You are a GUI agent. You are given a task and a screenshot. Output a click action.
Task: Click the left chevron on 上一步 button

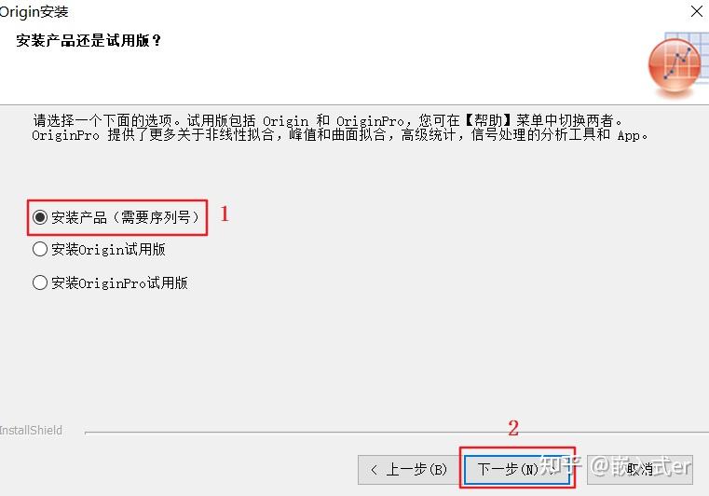374,470
